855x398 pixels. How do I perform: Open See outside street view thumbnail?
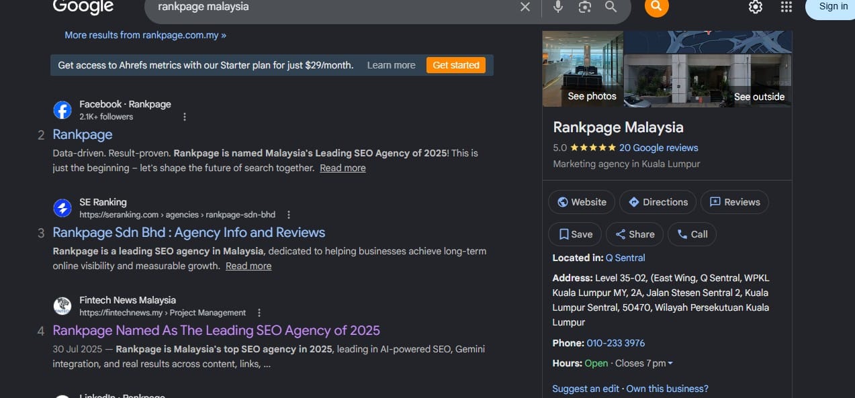click(x=708, y=80)
